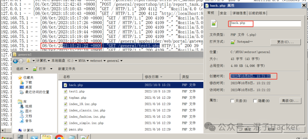Select the test1.php file row name
This screenshot has width=308, height=139.
click(x=77, y=91)
